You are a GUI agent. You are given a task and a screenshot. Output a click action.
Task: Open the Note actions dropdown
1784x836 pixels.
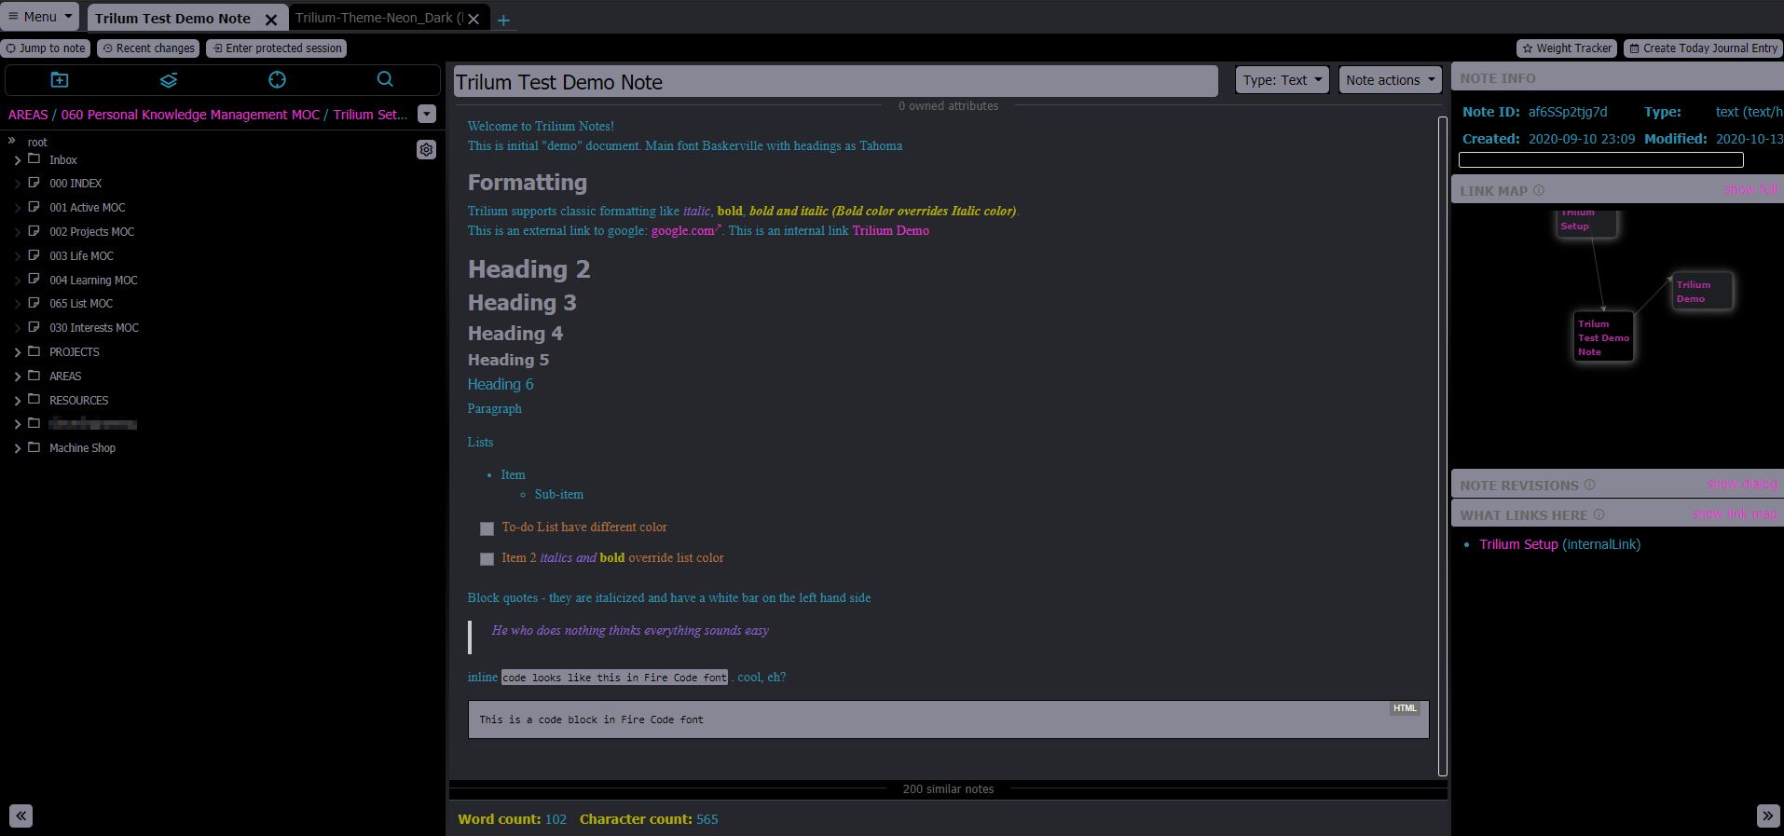click(1390, 80)
